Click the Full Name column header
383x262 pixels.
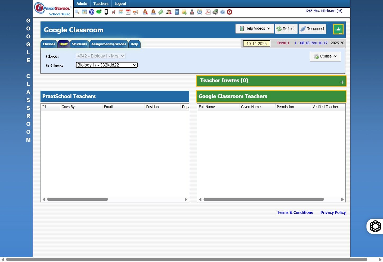tap(218, 107)
